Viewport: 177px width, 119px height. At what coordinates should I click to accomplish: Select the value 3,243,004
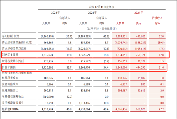(121, 67)
